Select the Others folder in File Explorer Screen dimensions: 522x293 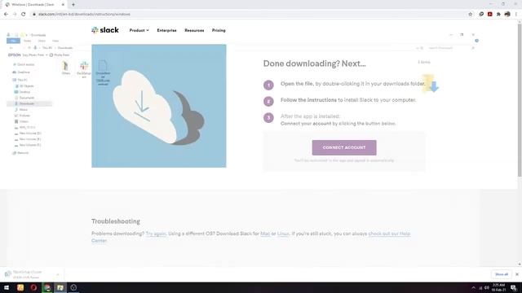pos(66,68)
